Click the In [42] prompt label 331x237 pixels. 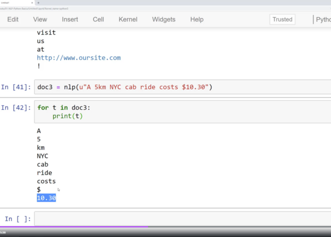coord(16,108)
